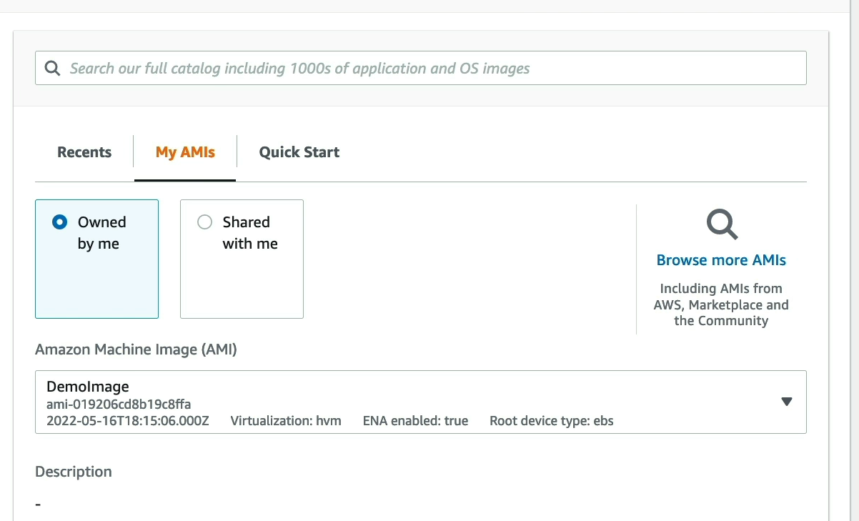Click the Description heading
Screen dimensions: 859x521
click(74, 472)
